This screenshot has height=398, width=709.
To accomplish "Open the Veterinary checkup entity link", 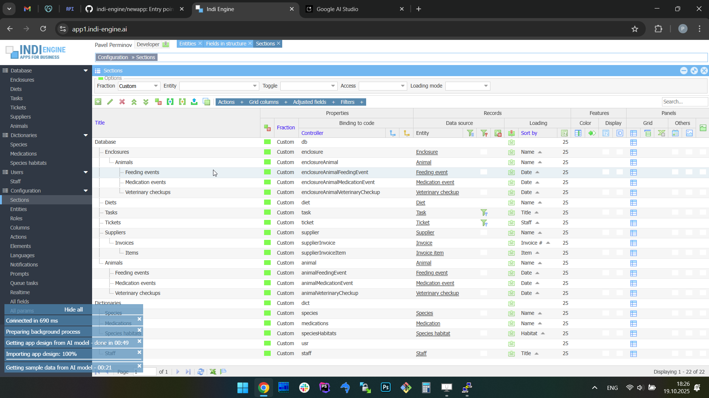I will tap(437, 192).
